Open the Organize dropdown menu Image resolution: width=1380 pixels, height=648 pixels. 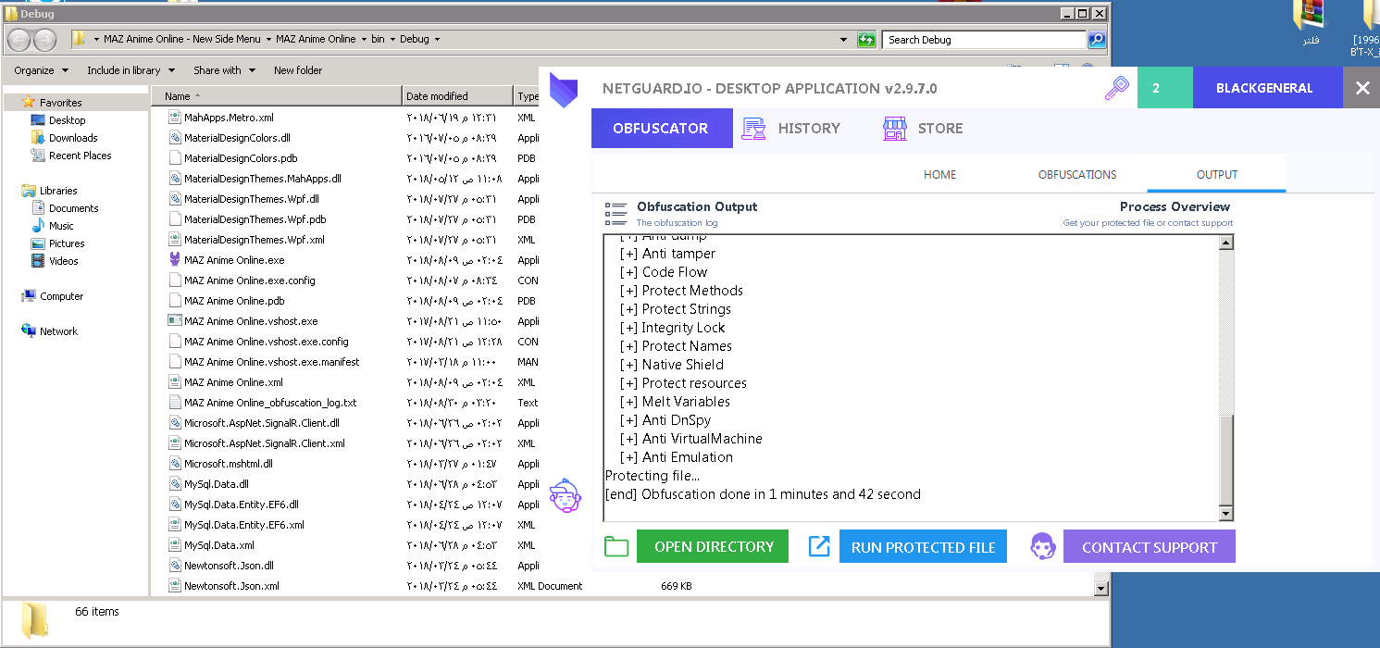click(41, 70)
